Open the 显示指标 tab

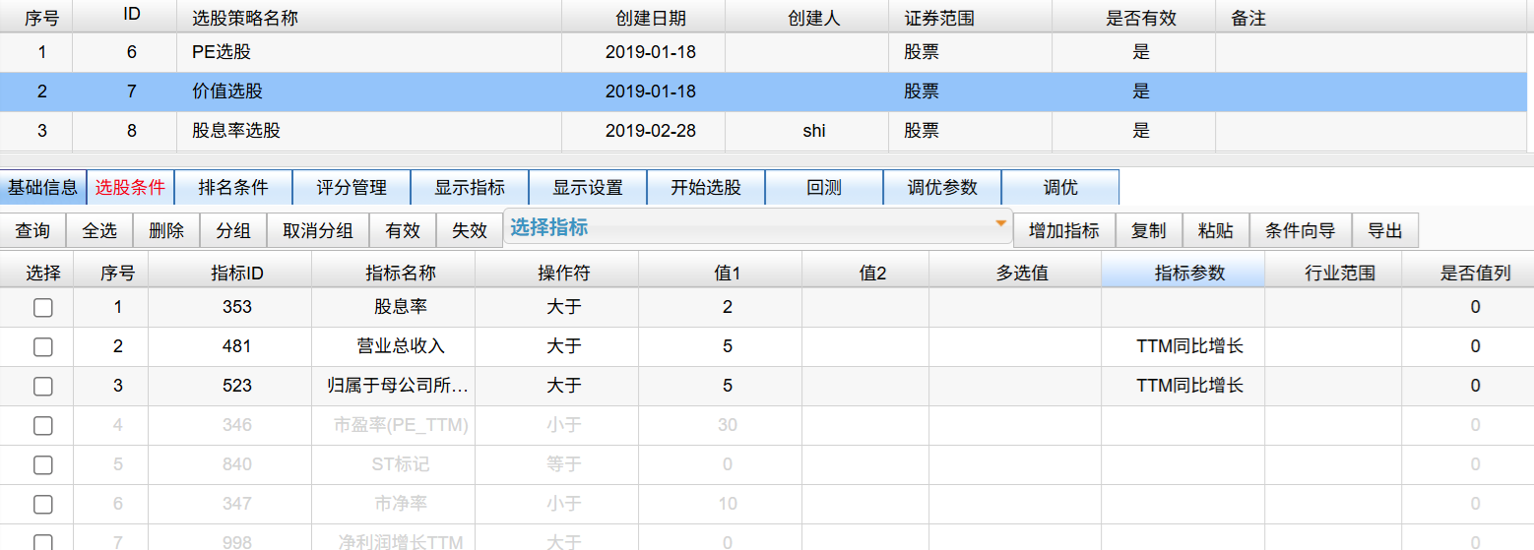pyautogui.click(x=470, y=187)
